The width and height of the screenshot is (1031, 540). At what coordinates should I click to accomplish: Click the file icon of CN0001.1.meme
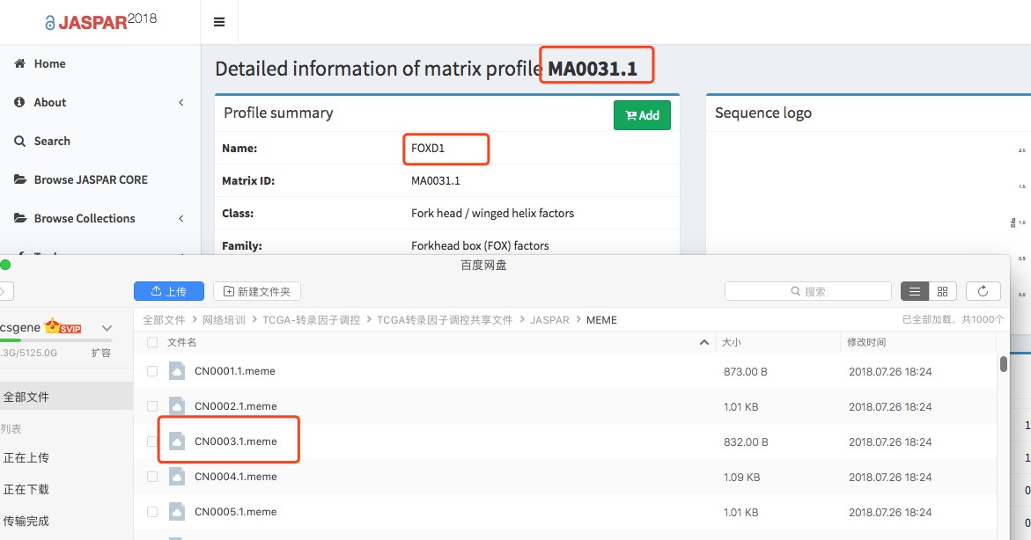177,371
